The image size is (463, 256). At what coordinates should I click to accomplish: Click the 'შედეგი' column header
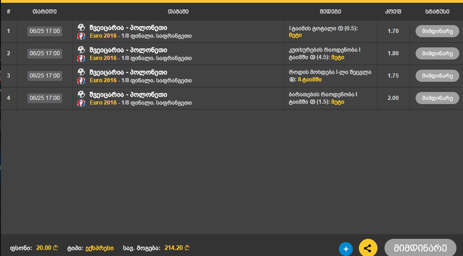(331, 12)
